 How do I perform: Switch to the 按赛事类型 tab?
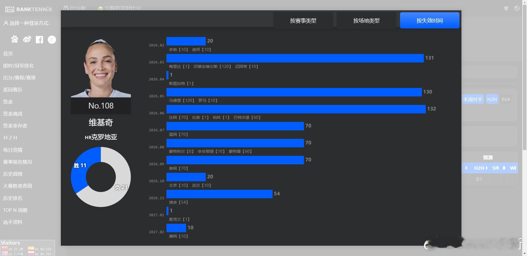pos(303,20)
